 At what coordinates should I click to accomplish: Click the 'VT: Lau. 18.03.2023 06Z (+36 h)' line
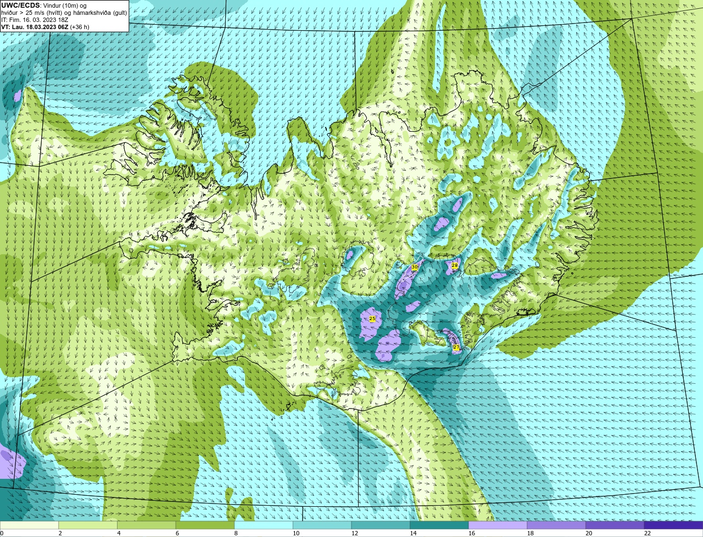[45, 27]
